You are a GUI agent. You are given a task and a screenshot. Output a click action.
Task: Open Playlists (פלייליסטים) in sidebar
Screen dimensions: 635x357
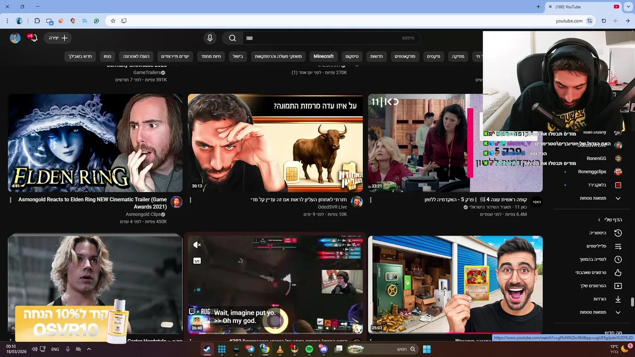point(605,246)
